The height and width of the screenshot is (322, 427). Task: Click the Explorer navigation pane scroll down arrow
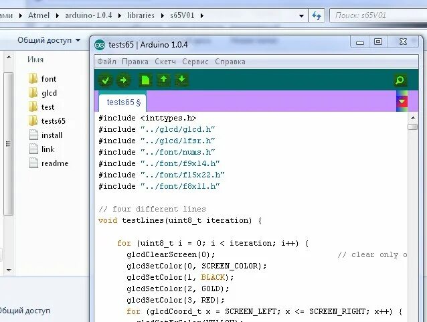coord(9,270)
